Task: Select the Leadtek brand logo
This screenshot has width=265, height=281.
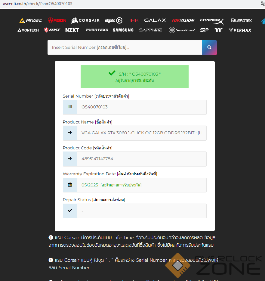Action: pyautogui.click(x=241, y=20)
